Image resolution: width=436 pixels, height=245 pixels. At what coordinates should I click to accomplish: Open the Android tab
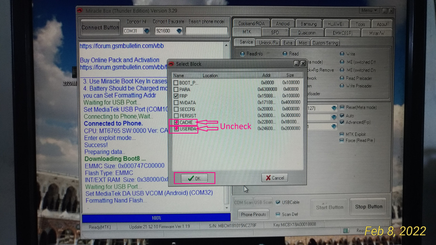(282, 23)
